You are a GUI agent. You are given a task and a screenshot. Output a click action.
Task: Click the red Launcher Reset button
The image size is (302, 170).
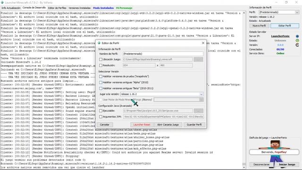[x=142, y=125]
